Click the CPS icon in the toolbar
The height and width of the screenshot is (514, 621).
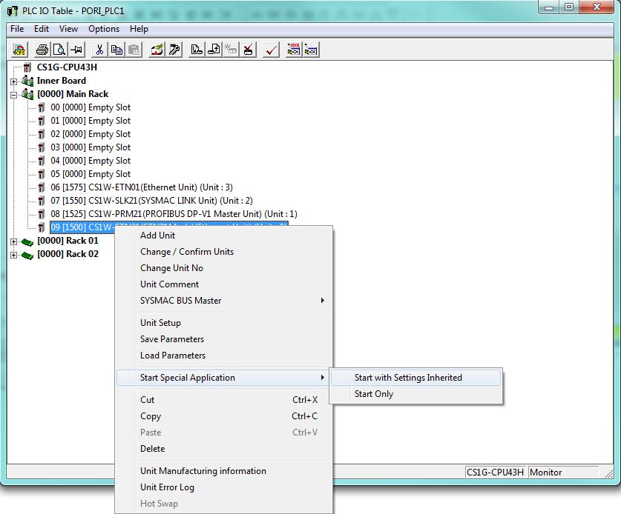pyautogui.click(x=19, y=50)
